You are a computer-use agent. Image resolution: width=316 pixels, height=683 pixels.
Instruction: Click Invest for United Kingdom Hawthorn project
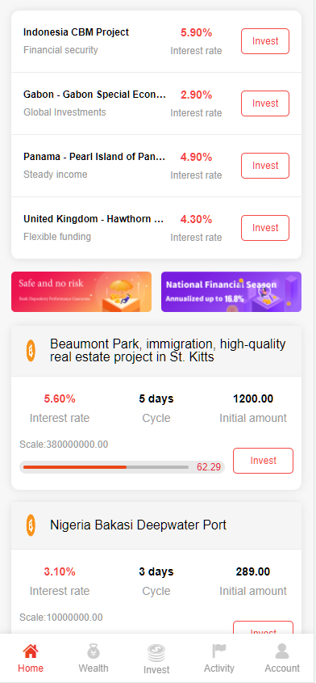point(265,228)
